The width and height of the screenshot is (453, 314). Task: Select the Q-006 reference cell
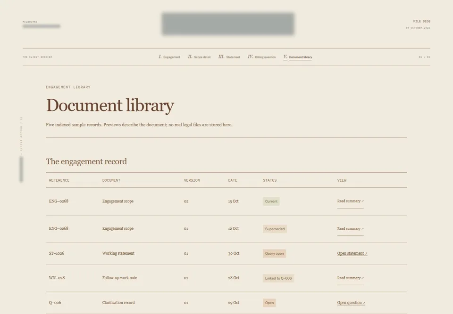pos(55,303)
